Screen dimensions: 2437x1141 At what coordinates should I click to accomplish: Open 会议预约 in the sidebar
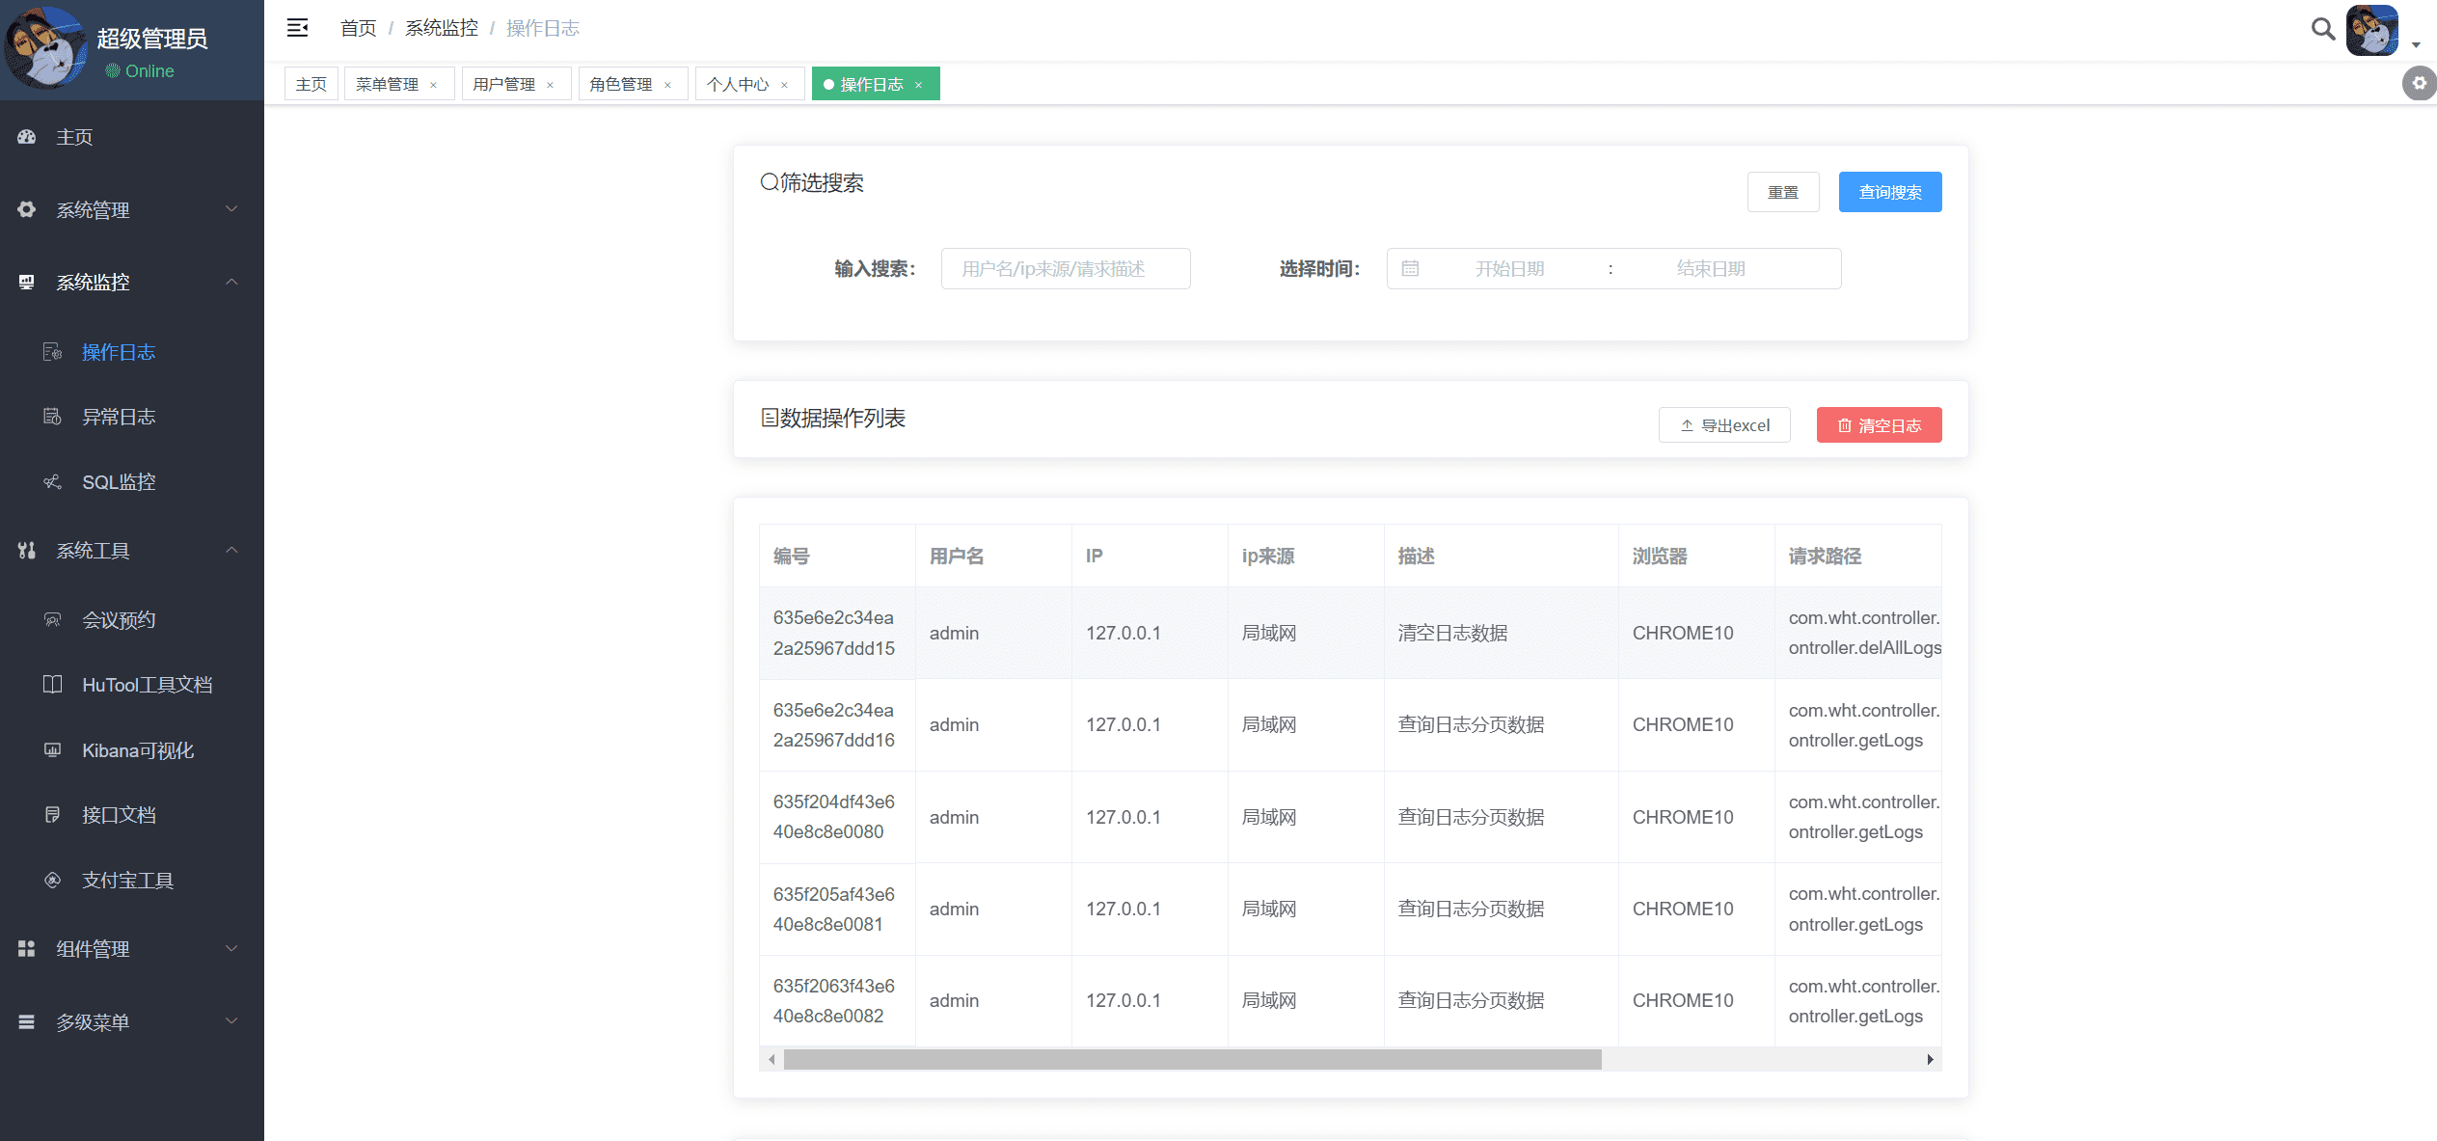119,620
